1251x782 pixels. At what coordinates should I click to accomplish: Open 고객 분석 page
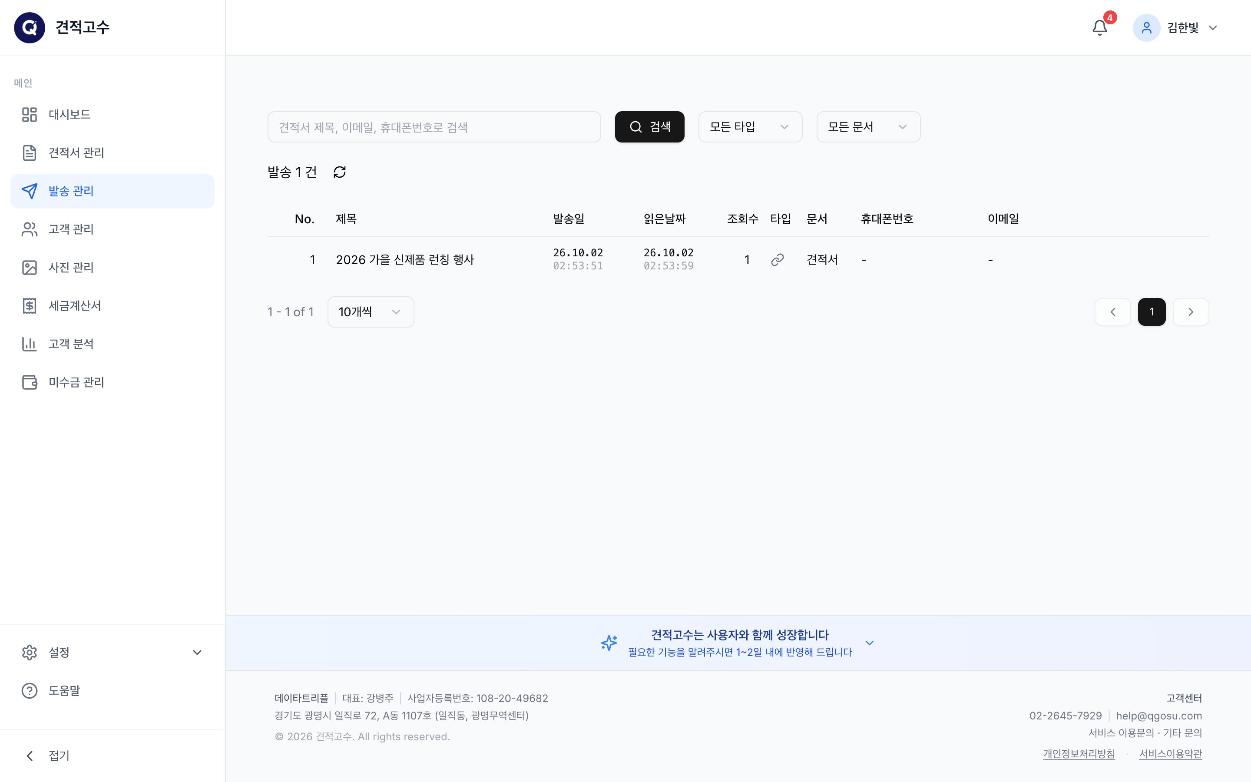pyautogui.click(x=112, y=344)
